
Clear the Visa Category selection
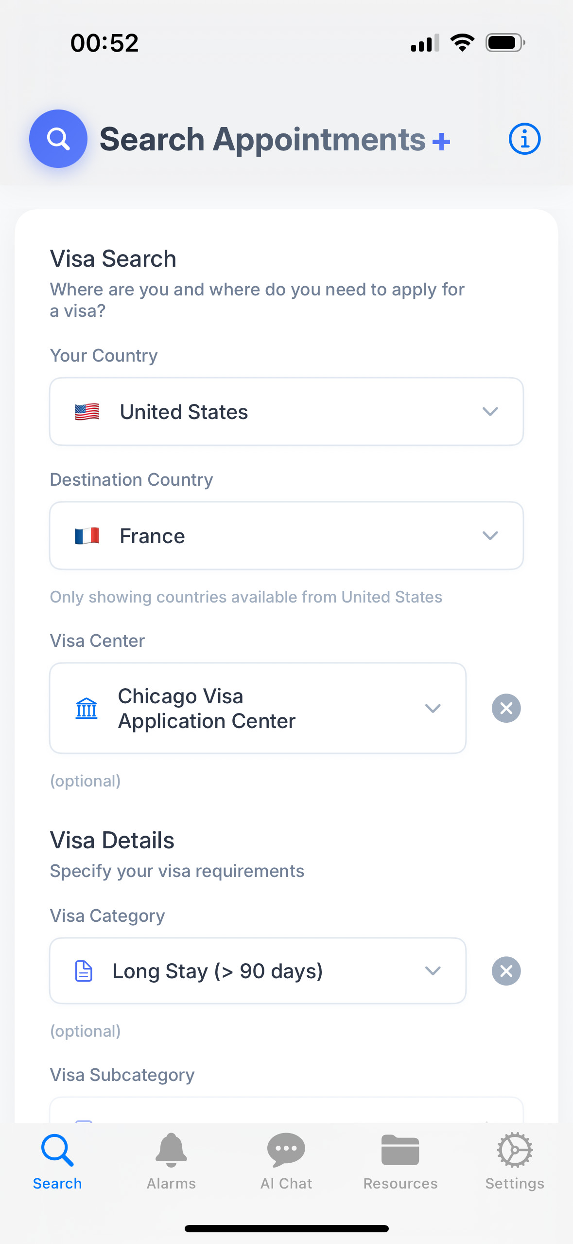pos(506,971)
